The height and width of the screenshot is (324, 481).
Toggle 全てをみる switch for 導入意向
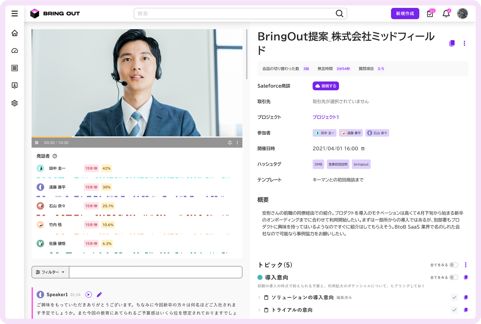point(454,277)
